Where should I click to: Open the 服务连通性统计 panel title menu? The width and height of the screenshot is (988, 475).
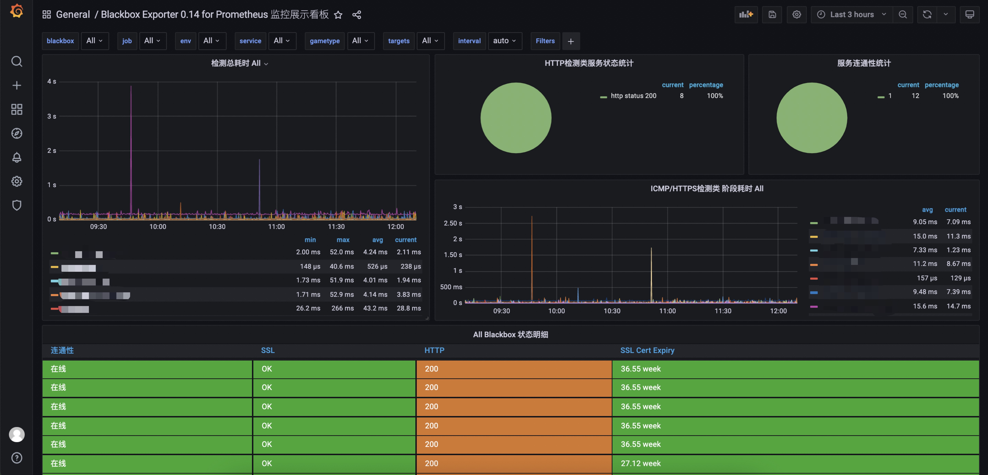point(864,63)
